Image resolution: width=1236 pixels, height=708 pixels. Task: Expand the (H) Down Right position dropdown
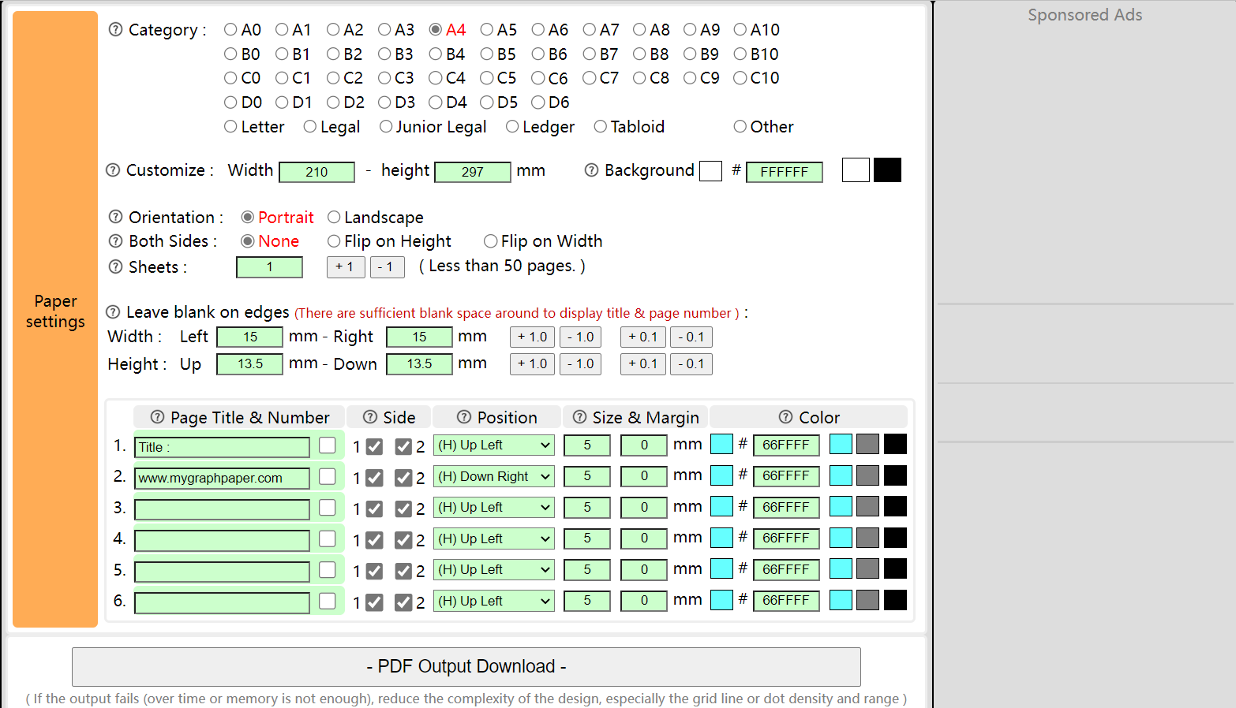click(x=493, y=476)
